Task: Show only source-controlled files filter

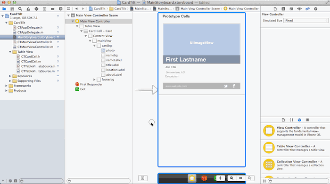Action: tap(16, 181)
